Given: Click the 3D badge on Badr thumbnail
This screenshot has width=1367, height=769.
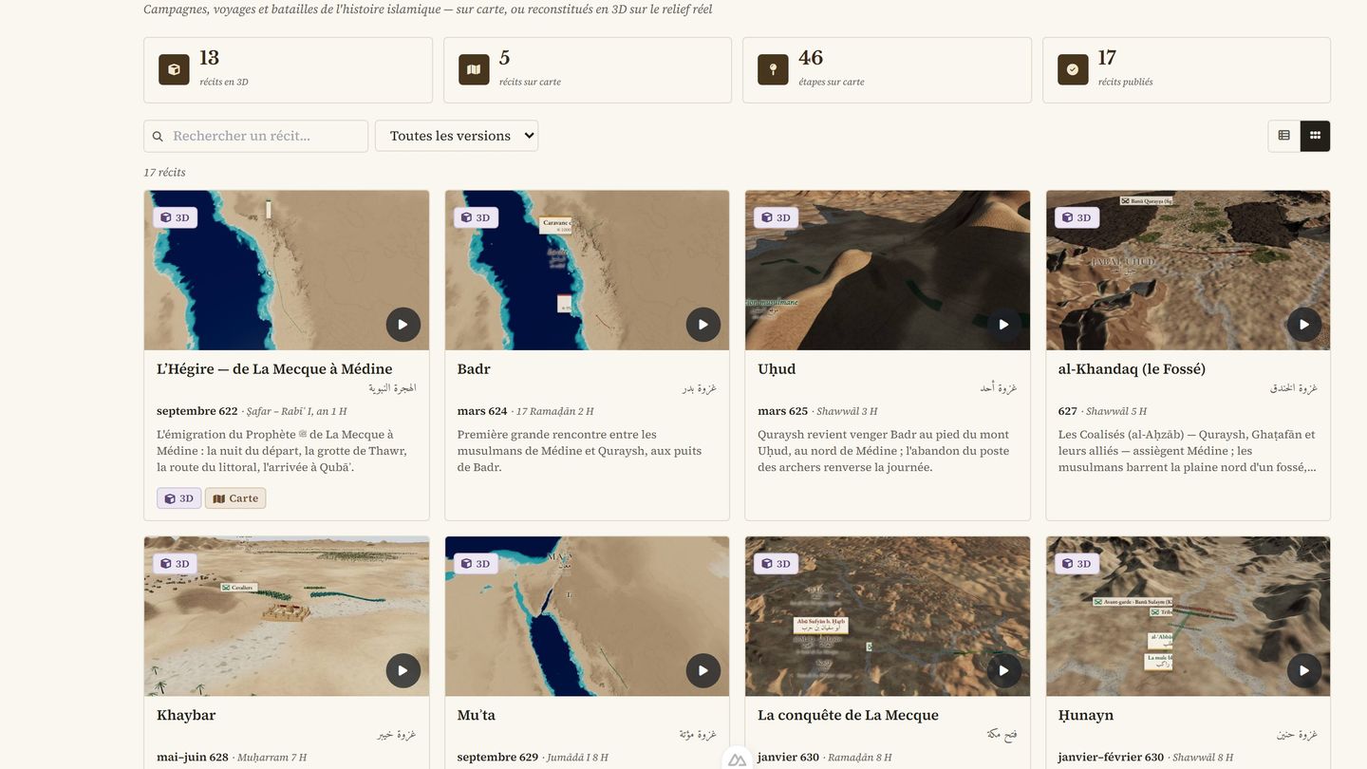Looking at the screenshot, I should (476, 217).
